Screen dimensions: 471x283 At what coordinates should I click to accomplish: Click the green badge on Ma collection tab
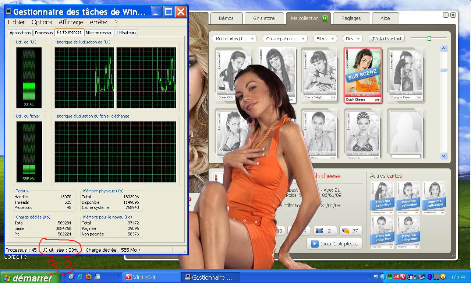[x=325, y=18]
